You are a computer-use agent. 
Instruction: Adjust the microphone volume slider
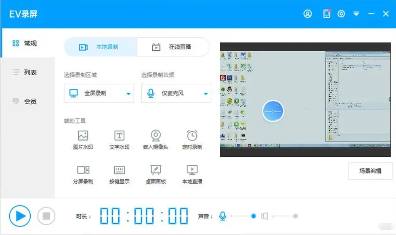pos(243,216)
